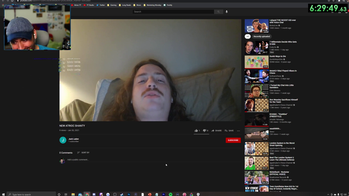Image resolution: width=349 pixels, height=196 pixels.
Task: Click the 'NEW ATRIOC SHANTY' video title
Action: (x=72, y=126)
